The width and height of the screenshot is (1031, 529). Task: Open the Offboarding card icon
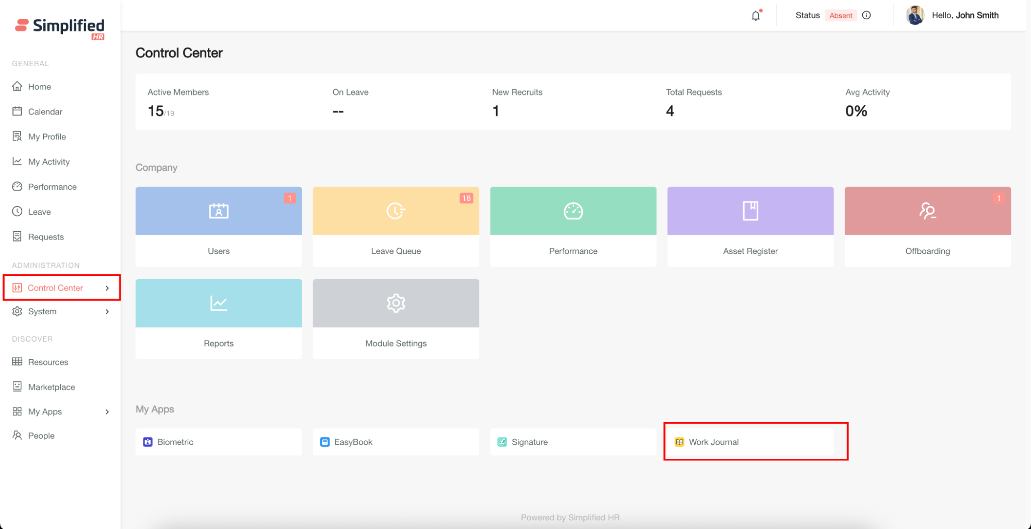[927, 211]
